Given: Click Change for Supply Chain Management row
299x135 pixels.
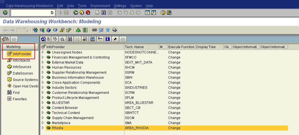Looking at the screenshot, I should 174,118.
